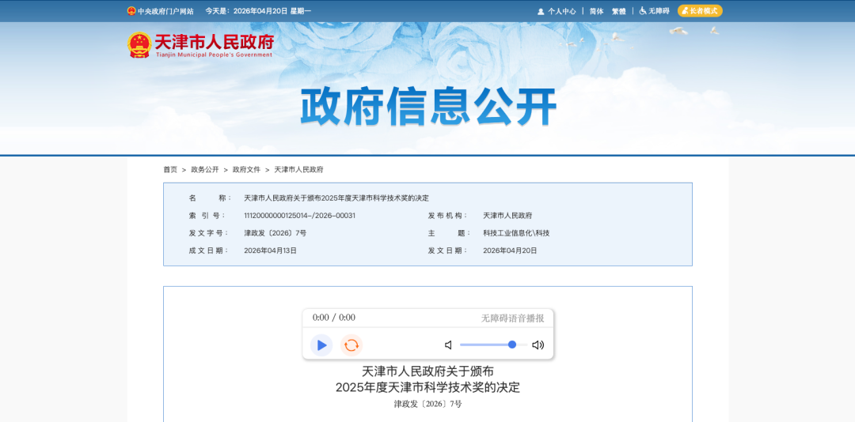Open 政府文件 breadcrumb link
This screenshot has width=855, height=422.
pos(246,170)
